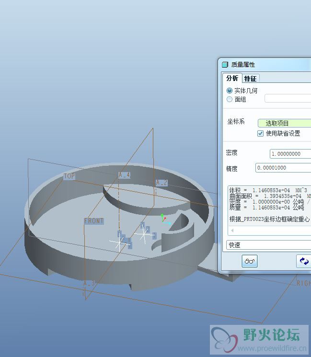Click the 体积 result line

[268, 190]
